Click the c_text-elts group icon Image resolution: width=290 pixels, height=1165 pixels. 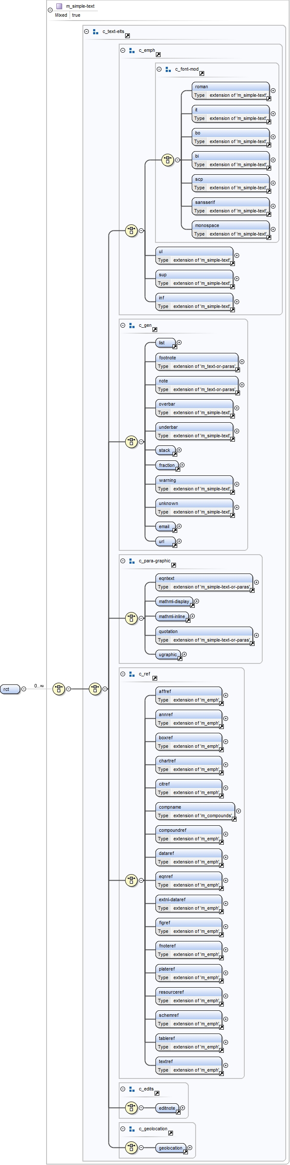tap(95, 32)
